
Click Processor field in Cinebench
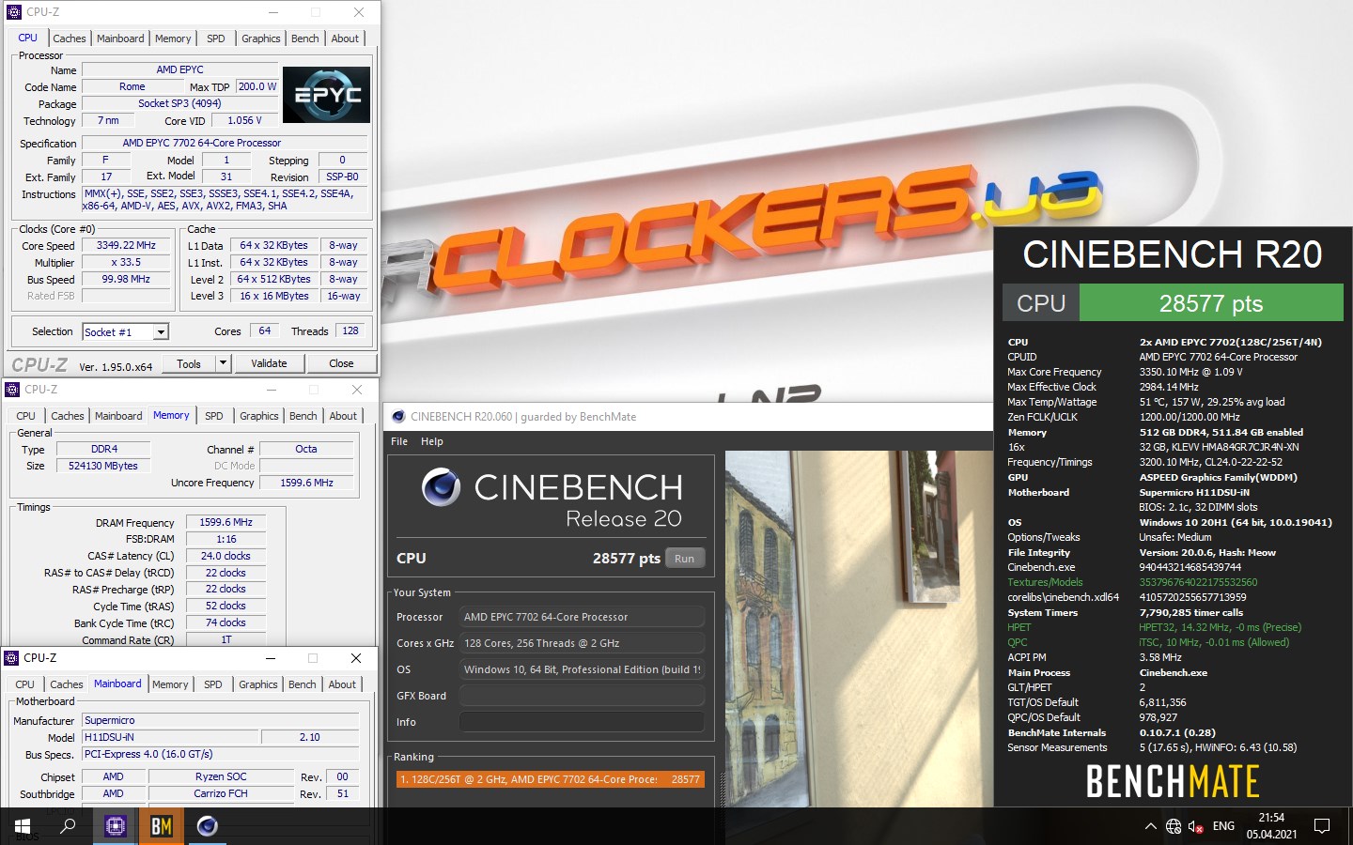(x=582, y=617)
